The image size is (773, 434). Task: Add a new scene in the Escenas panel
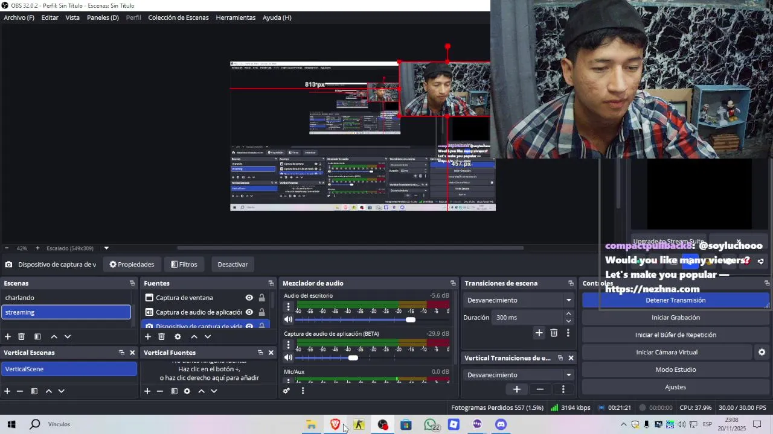point(7,336)
